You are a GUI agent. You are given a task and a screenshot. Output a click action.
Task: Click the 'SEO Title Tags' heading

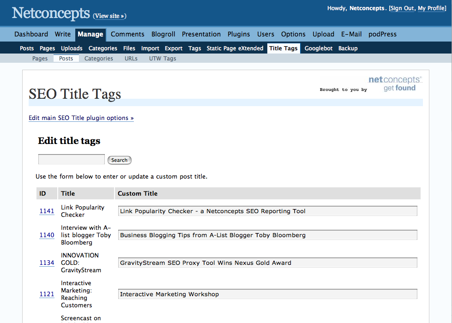pos(75,94)
